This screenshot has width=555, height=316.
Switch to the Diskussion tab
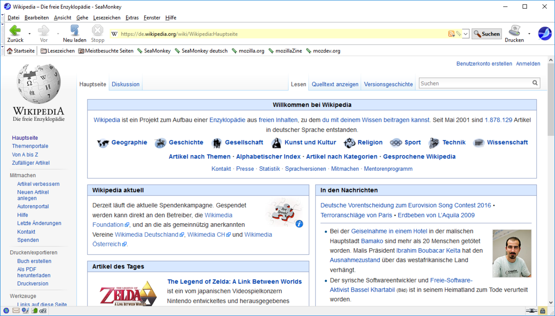click(x=125, y=84)
